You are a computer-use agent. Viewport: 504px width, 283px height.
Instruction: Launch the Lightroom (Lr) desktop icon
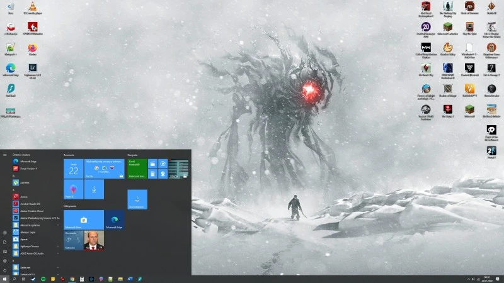(33, 70)
